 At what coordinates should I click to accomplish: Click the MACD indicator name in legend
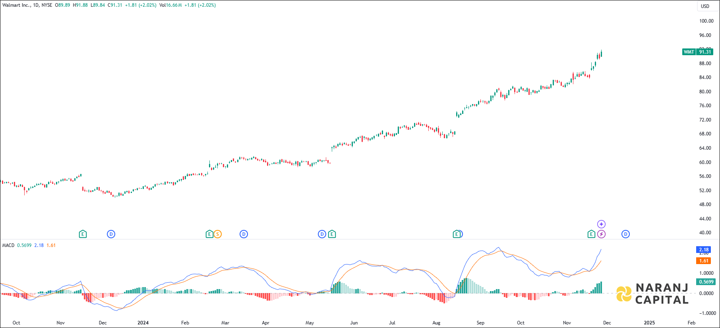coord(8,245)
